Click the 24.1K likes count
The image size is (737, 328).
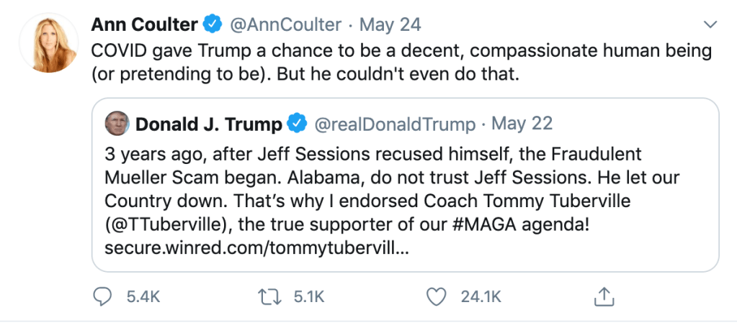481,296
